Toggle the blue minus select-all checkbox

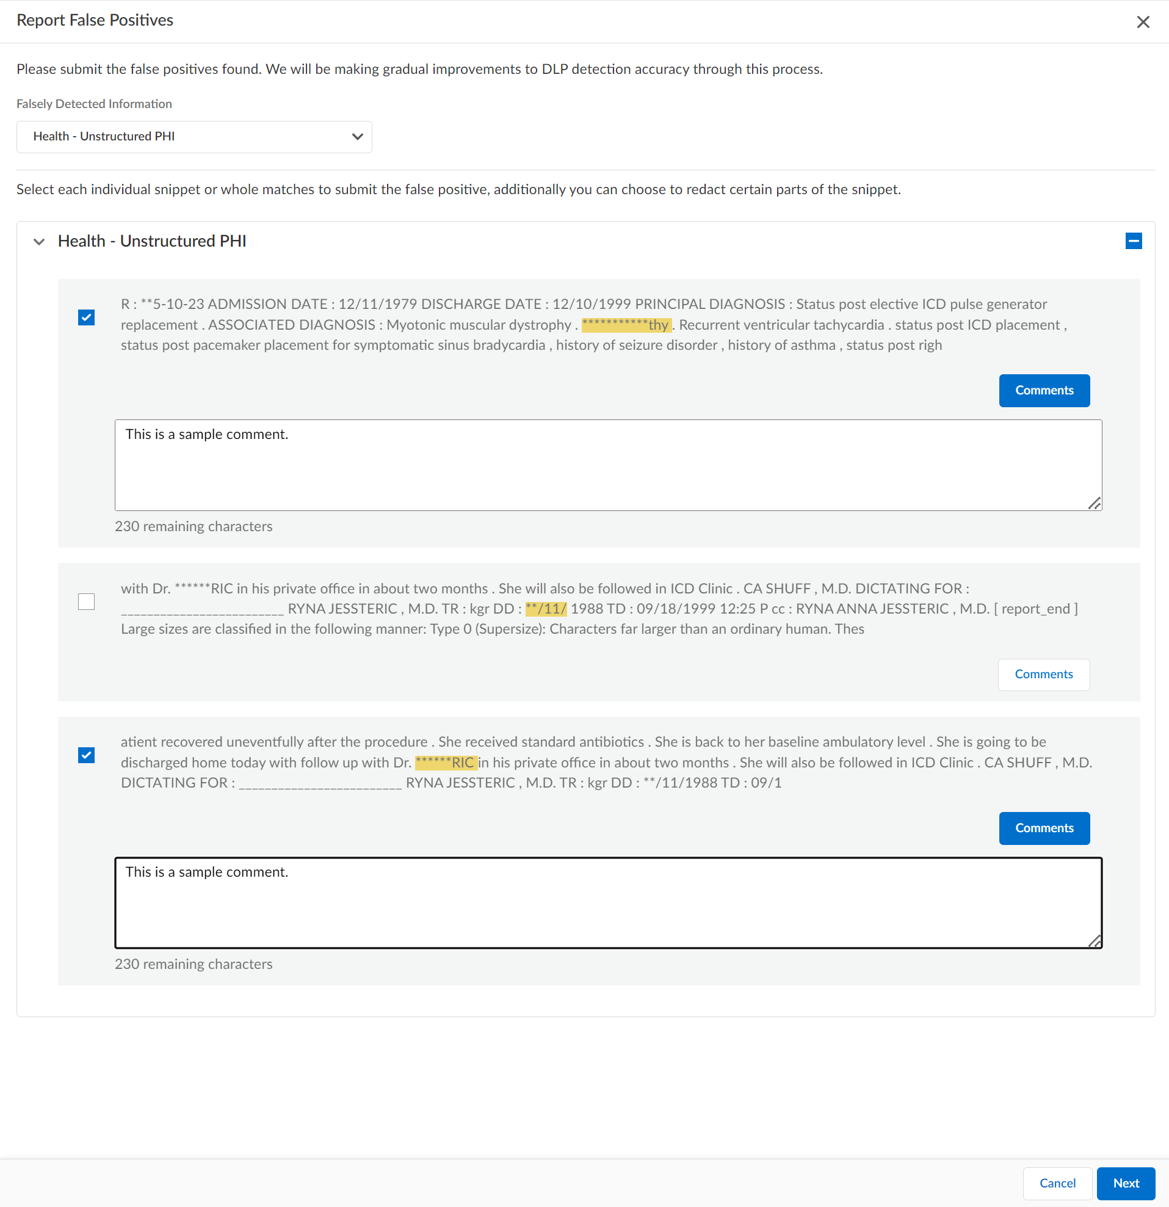(x=1134, y=241)
